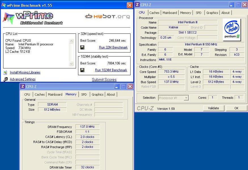Select the Mainboard tab in the Memory CPU-Z window
This screenshot has width=248, height=170.
tap(55, 95)
